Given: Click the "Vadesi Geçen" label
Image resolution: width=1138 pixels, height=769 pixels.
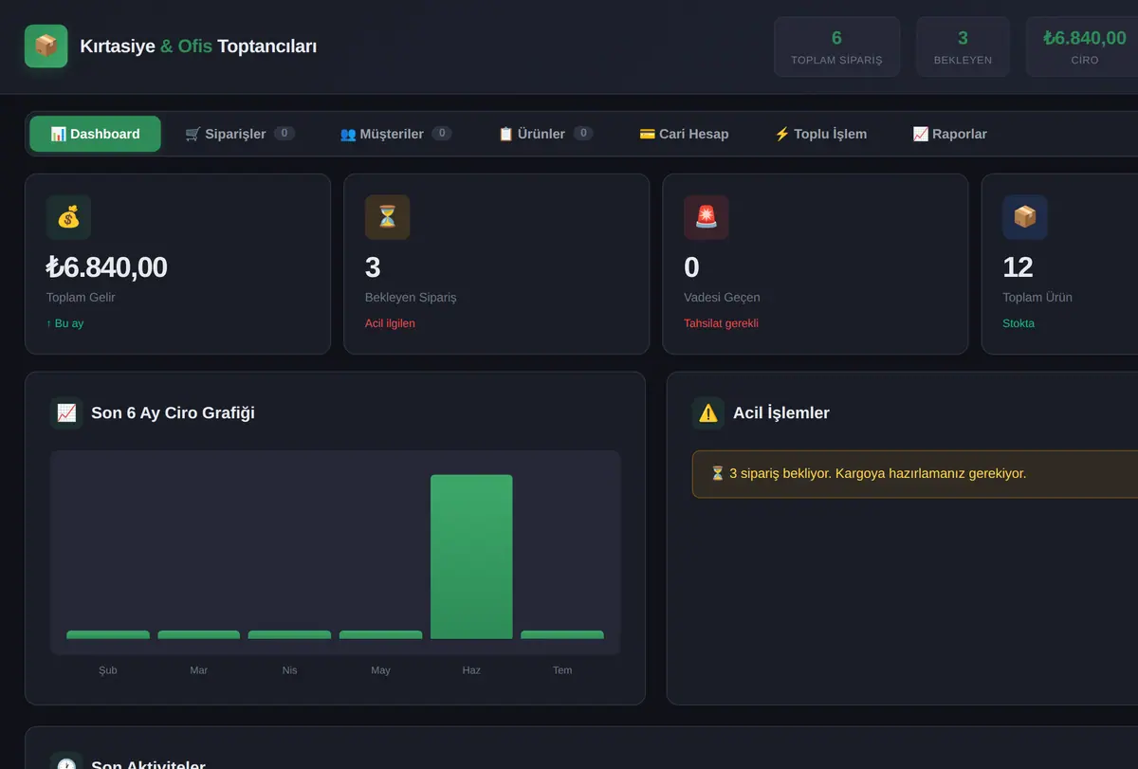Looking at the screenshot, I should point(722,297).
